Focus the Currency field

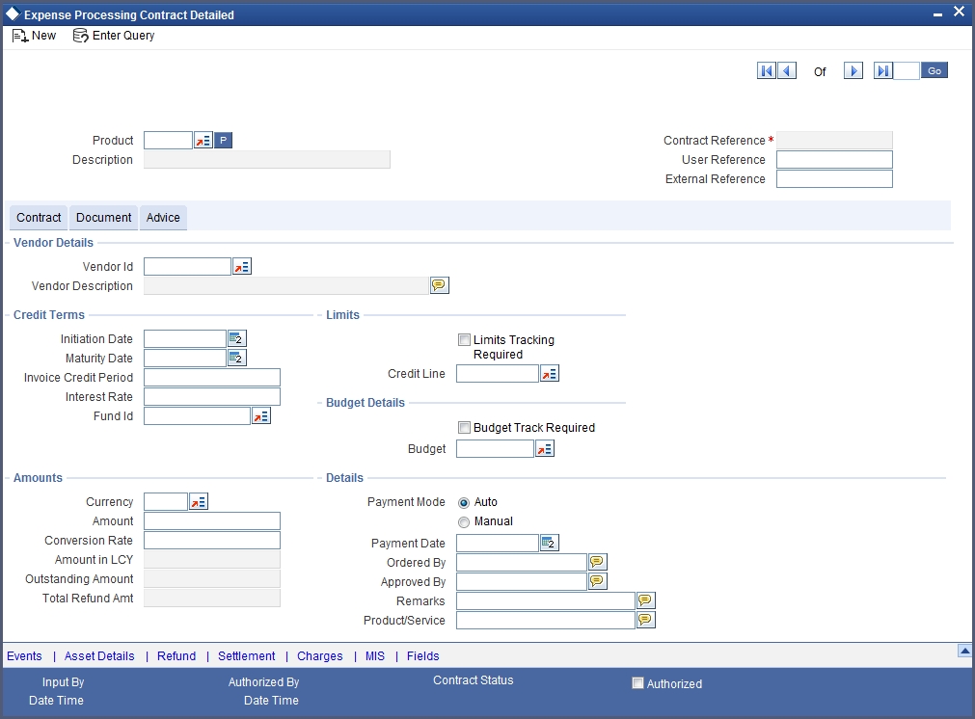pyautogui.click(x=166, y=501)
